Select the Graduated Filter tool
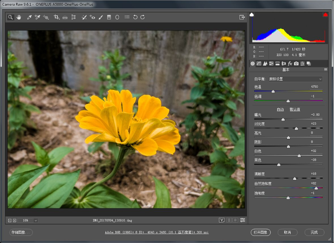The image size is (334, 243). [x=109, y=17]
